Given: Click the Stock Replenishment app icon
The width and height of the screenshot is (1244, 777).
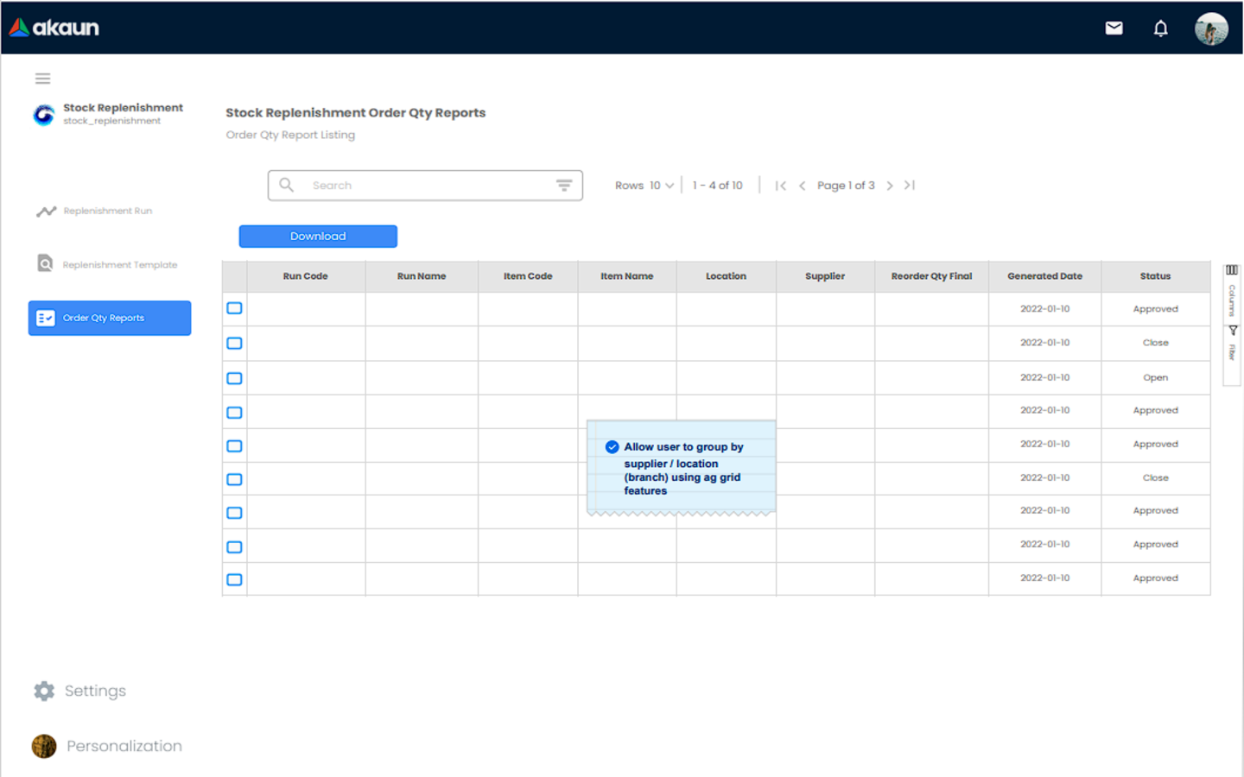Looking at the screenshot, I should click(44, 115).
